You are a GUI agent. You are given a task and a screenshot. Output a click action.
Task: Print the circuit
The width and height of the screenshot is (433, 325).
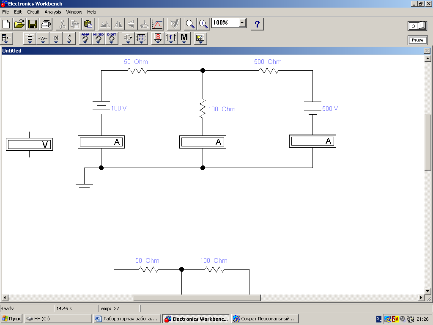pyautogui.click(x=46, y=24)
